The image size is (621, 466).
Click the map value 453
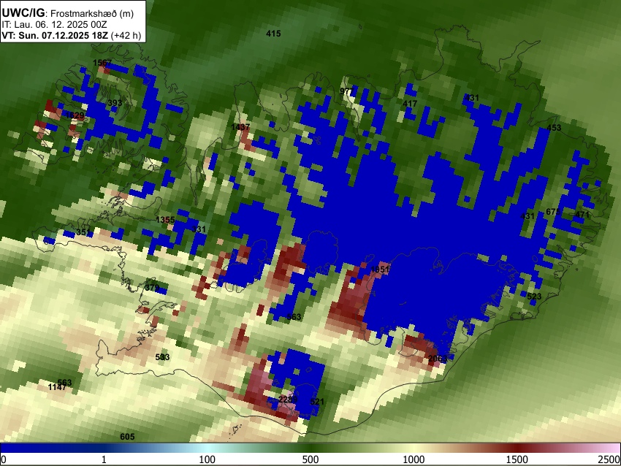coord(554,128)
